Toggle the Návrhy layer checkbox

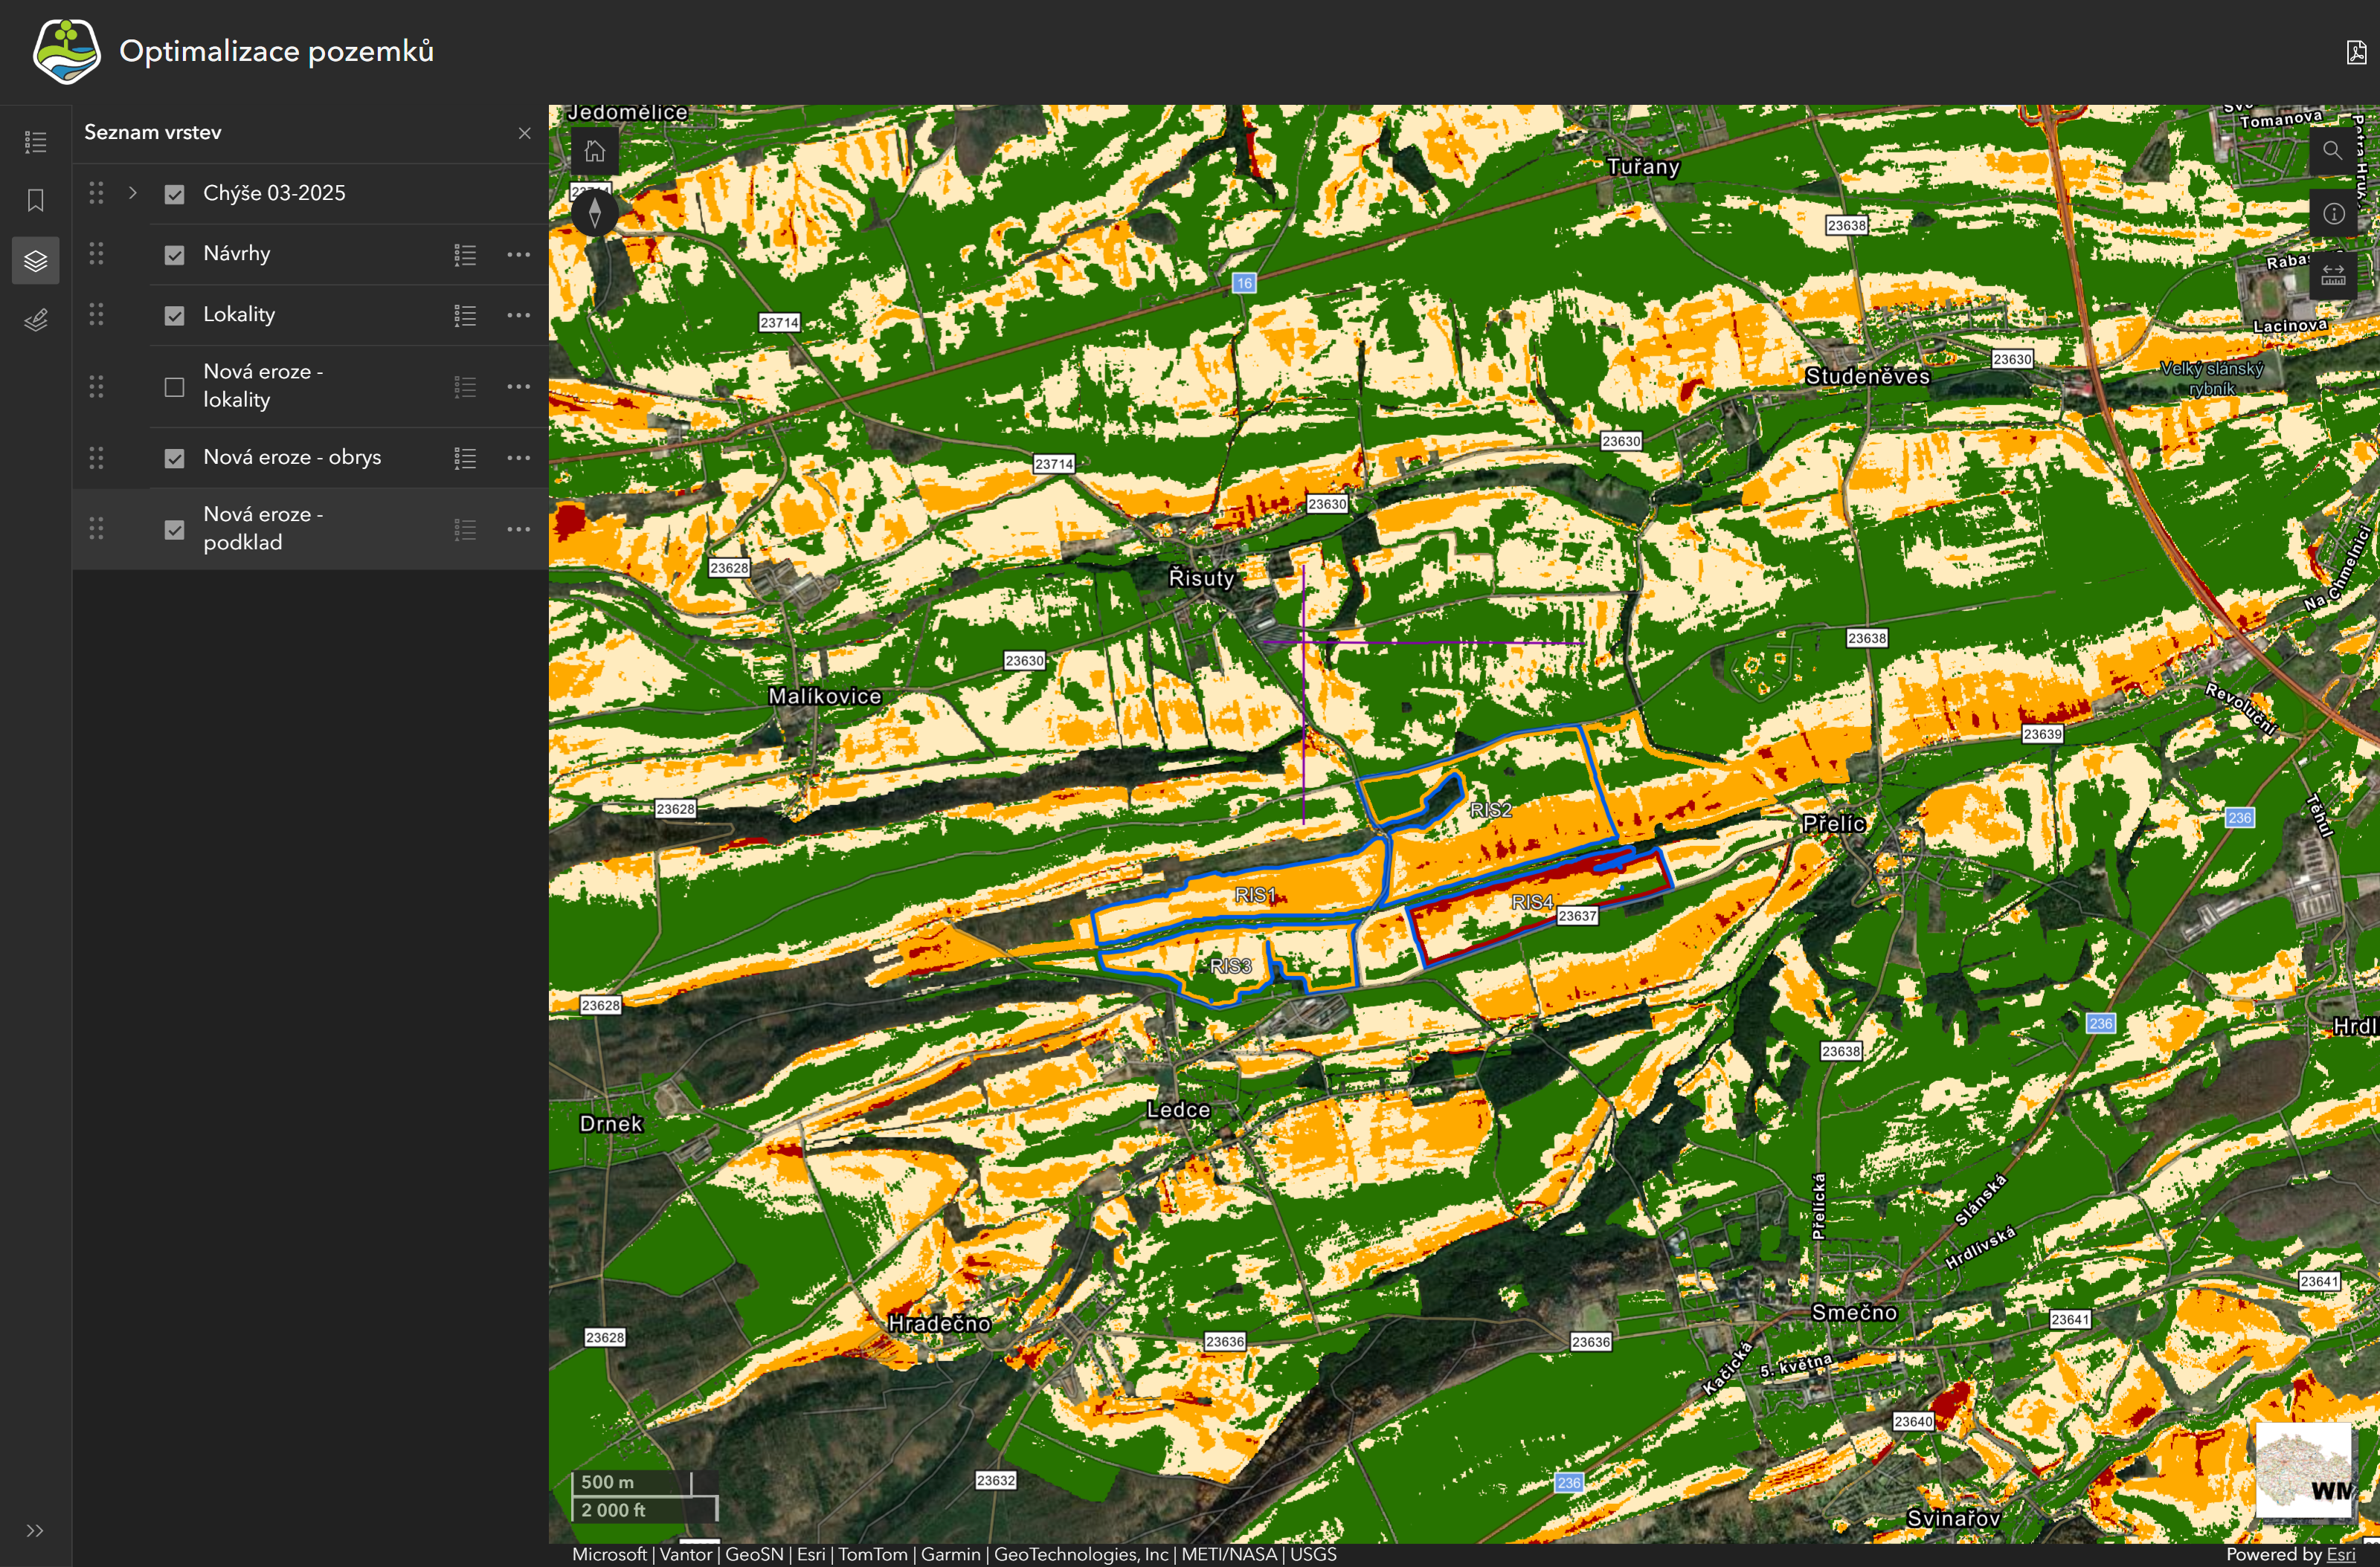pos(174,255)
